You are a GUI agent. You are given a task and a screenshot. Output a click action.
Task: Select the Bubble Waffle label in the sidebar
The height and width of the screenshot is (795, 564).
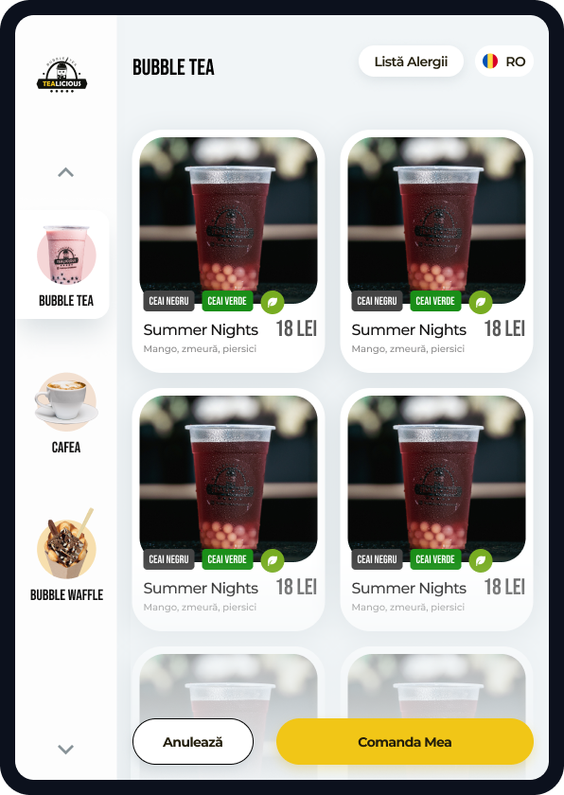pyautogui.click(x=66, y=594)
